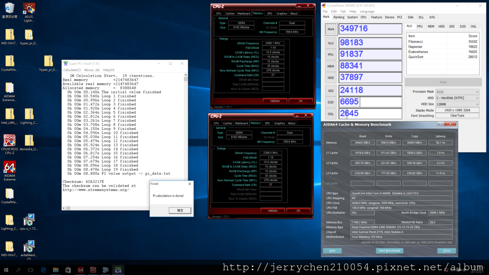Switch to the PCI tab in CrystalMark
489x275 pixels.
(400, 18)
